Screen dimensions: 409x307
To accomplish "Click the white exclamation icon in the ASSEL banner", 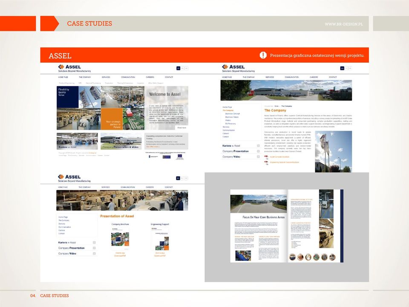I will 263,55.
